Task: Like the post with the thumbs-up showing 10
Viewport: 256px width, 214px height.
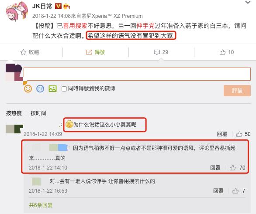Action: point(222,52)
